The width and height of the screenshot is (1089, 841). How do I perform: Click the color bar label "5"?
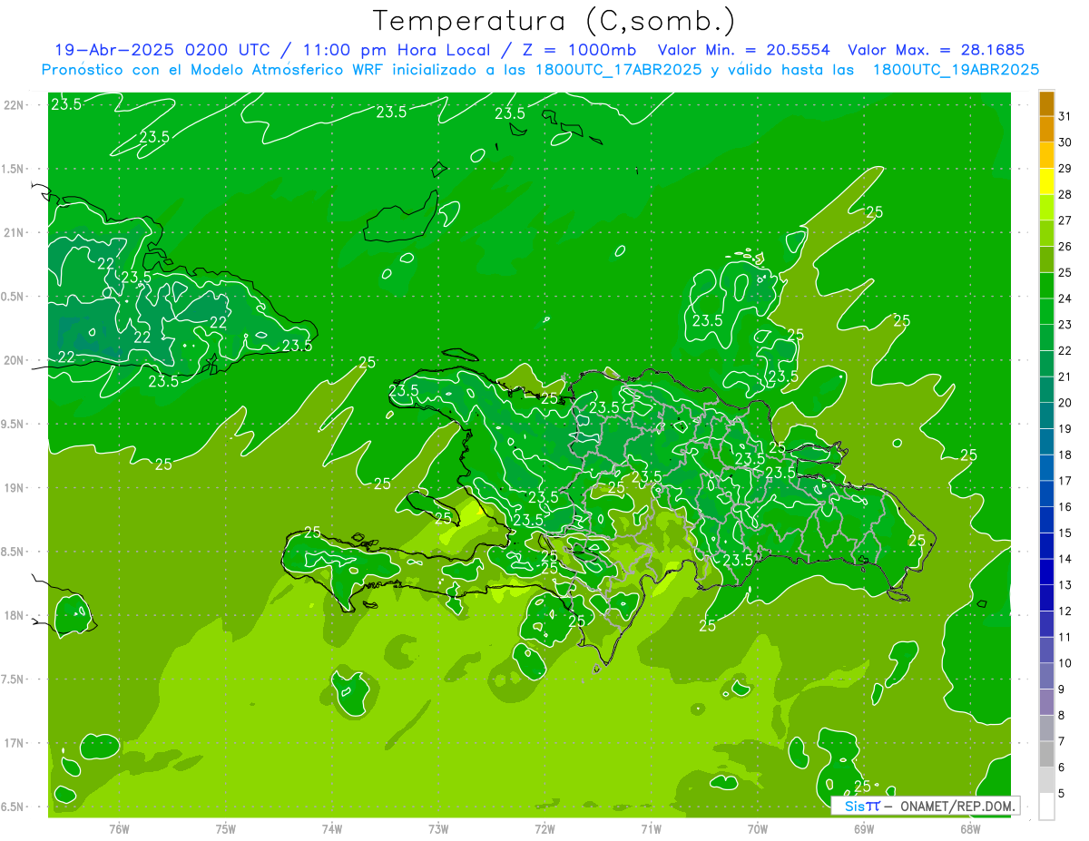(x=1062, y=794)
